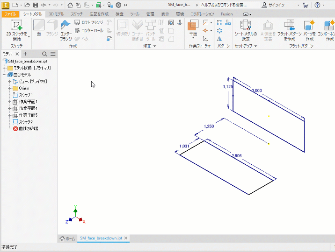Switch to the 検査 ribbon tab
The image size is (335, 252).
(x=119, y=14)
